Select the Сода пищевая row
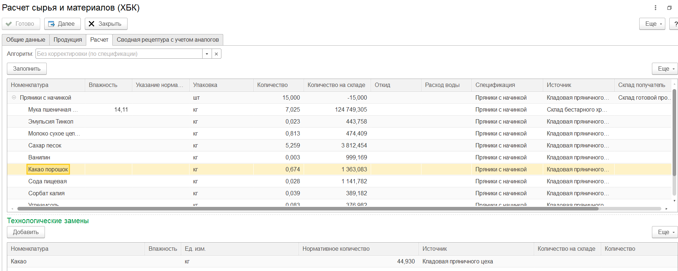This screenshot has height=271, width=678. click(x=339, y=182)
